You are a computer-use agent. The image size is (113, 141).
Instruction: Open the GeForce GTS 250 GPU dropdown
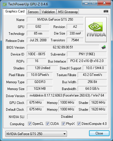(x=36, y=134)
